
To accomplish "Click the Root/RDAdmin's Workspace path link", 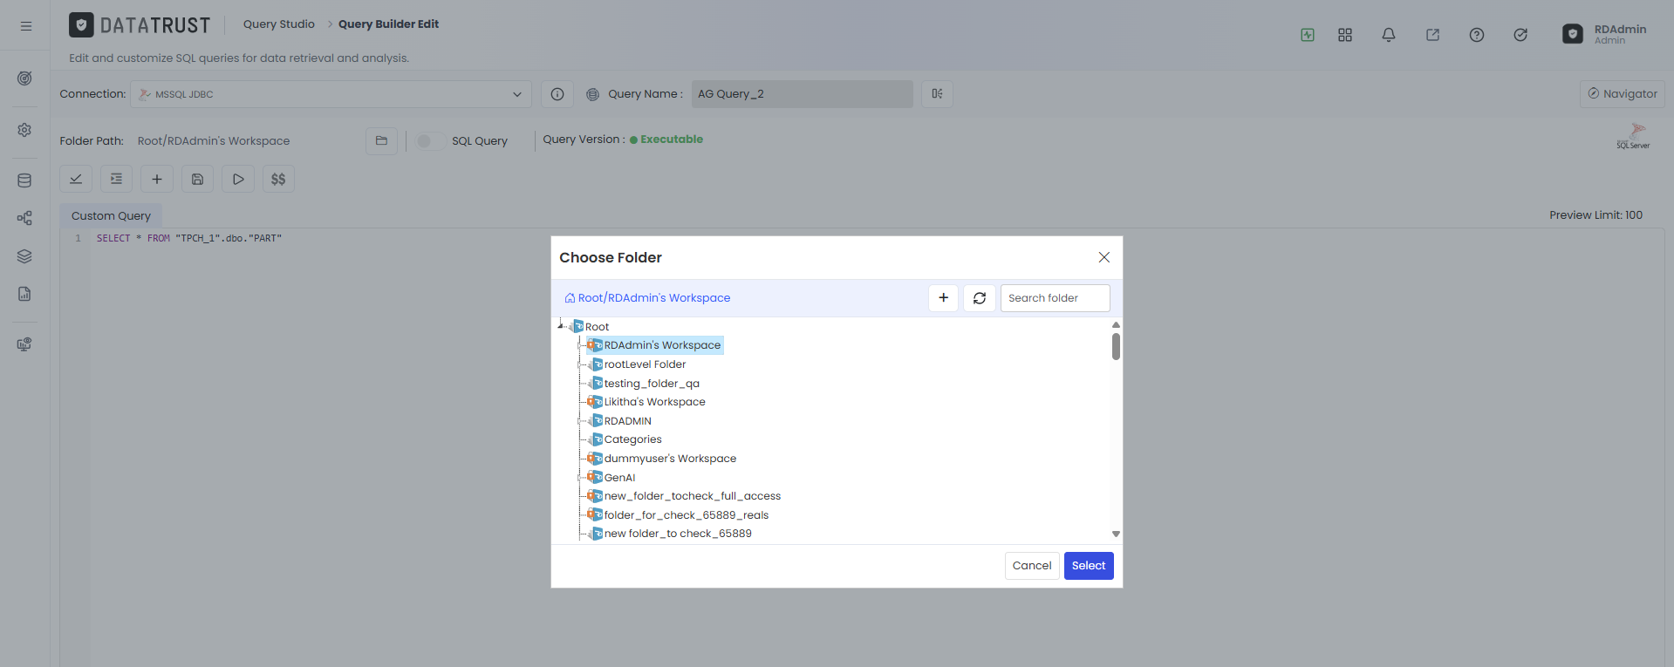I will (647, 298).
